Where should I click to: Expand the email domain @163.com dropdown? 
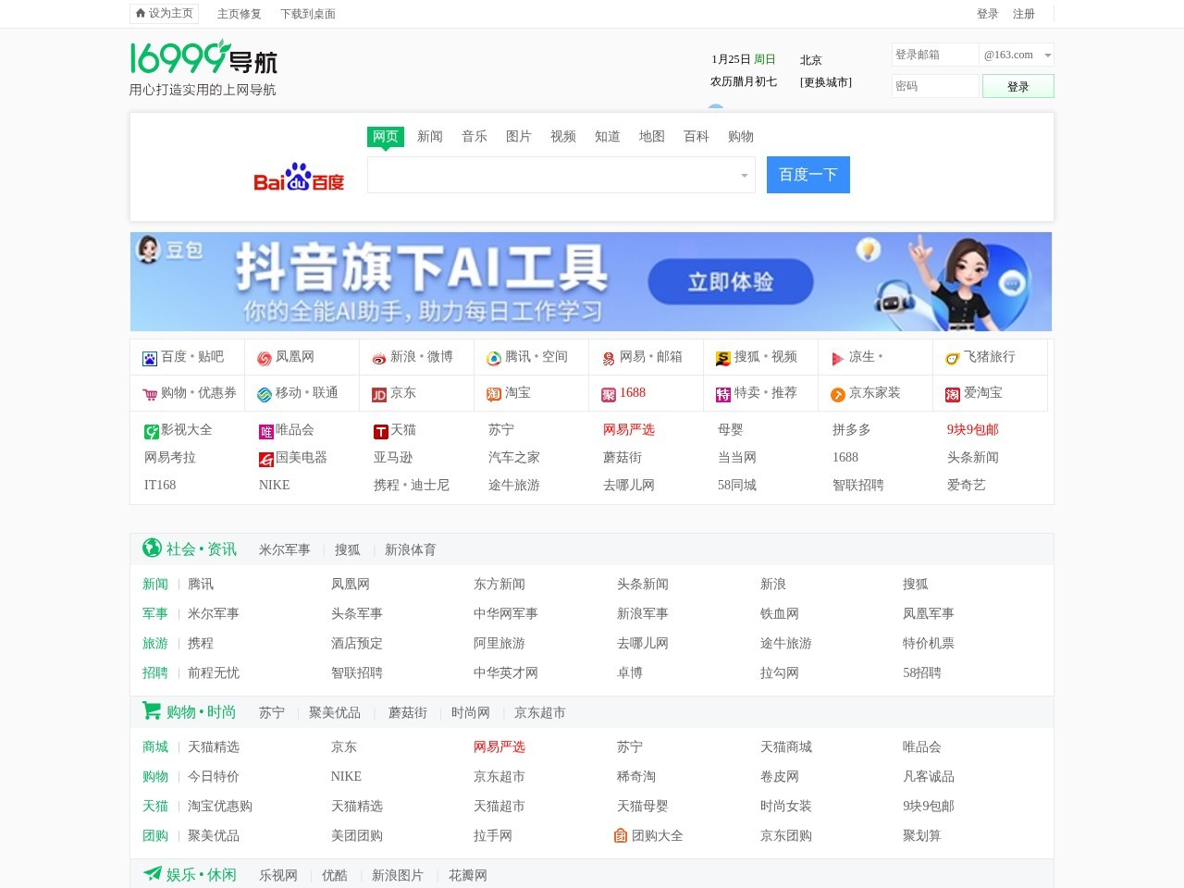[1047, 55]
